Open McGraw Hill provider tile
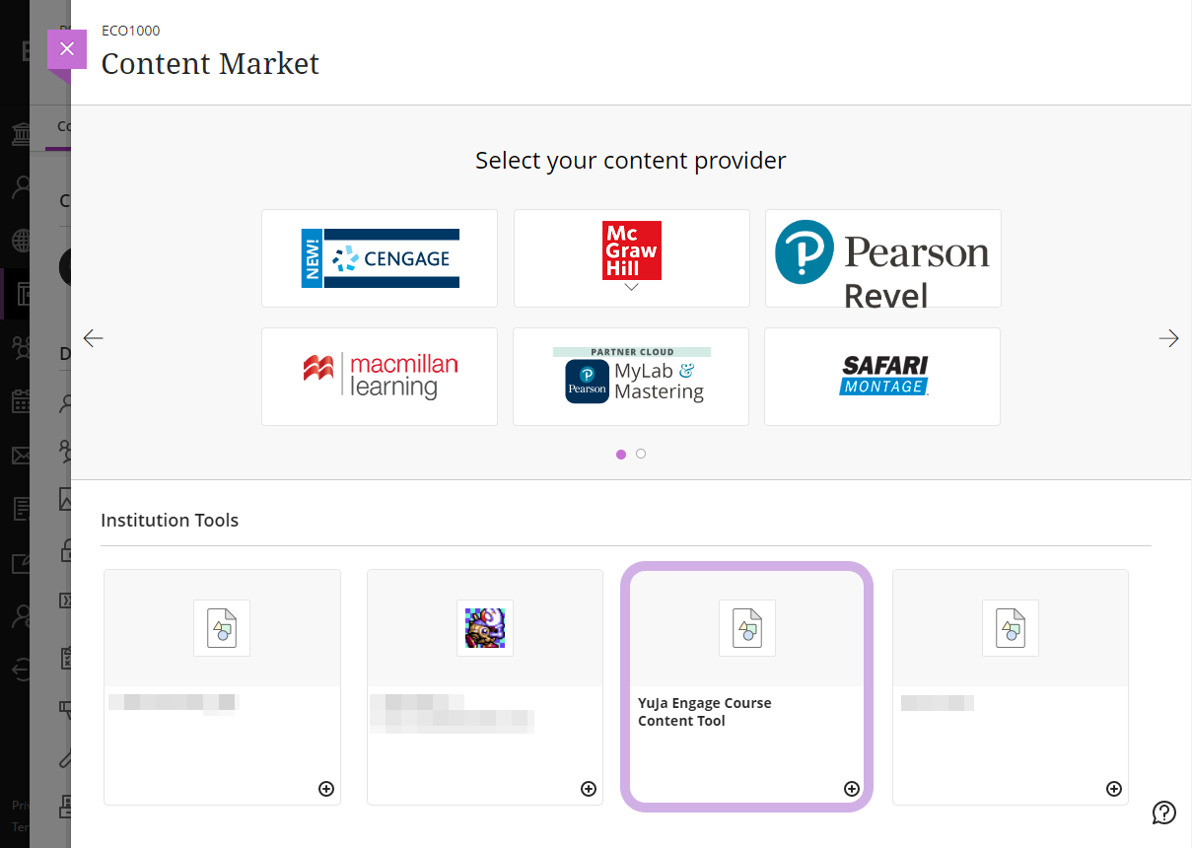The image size is (1192, 848). click(x=632, y=258)
